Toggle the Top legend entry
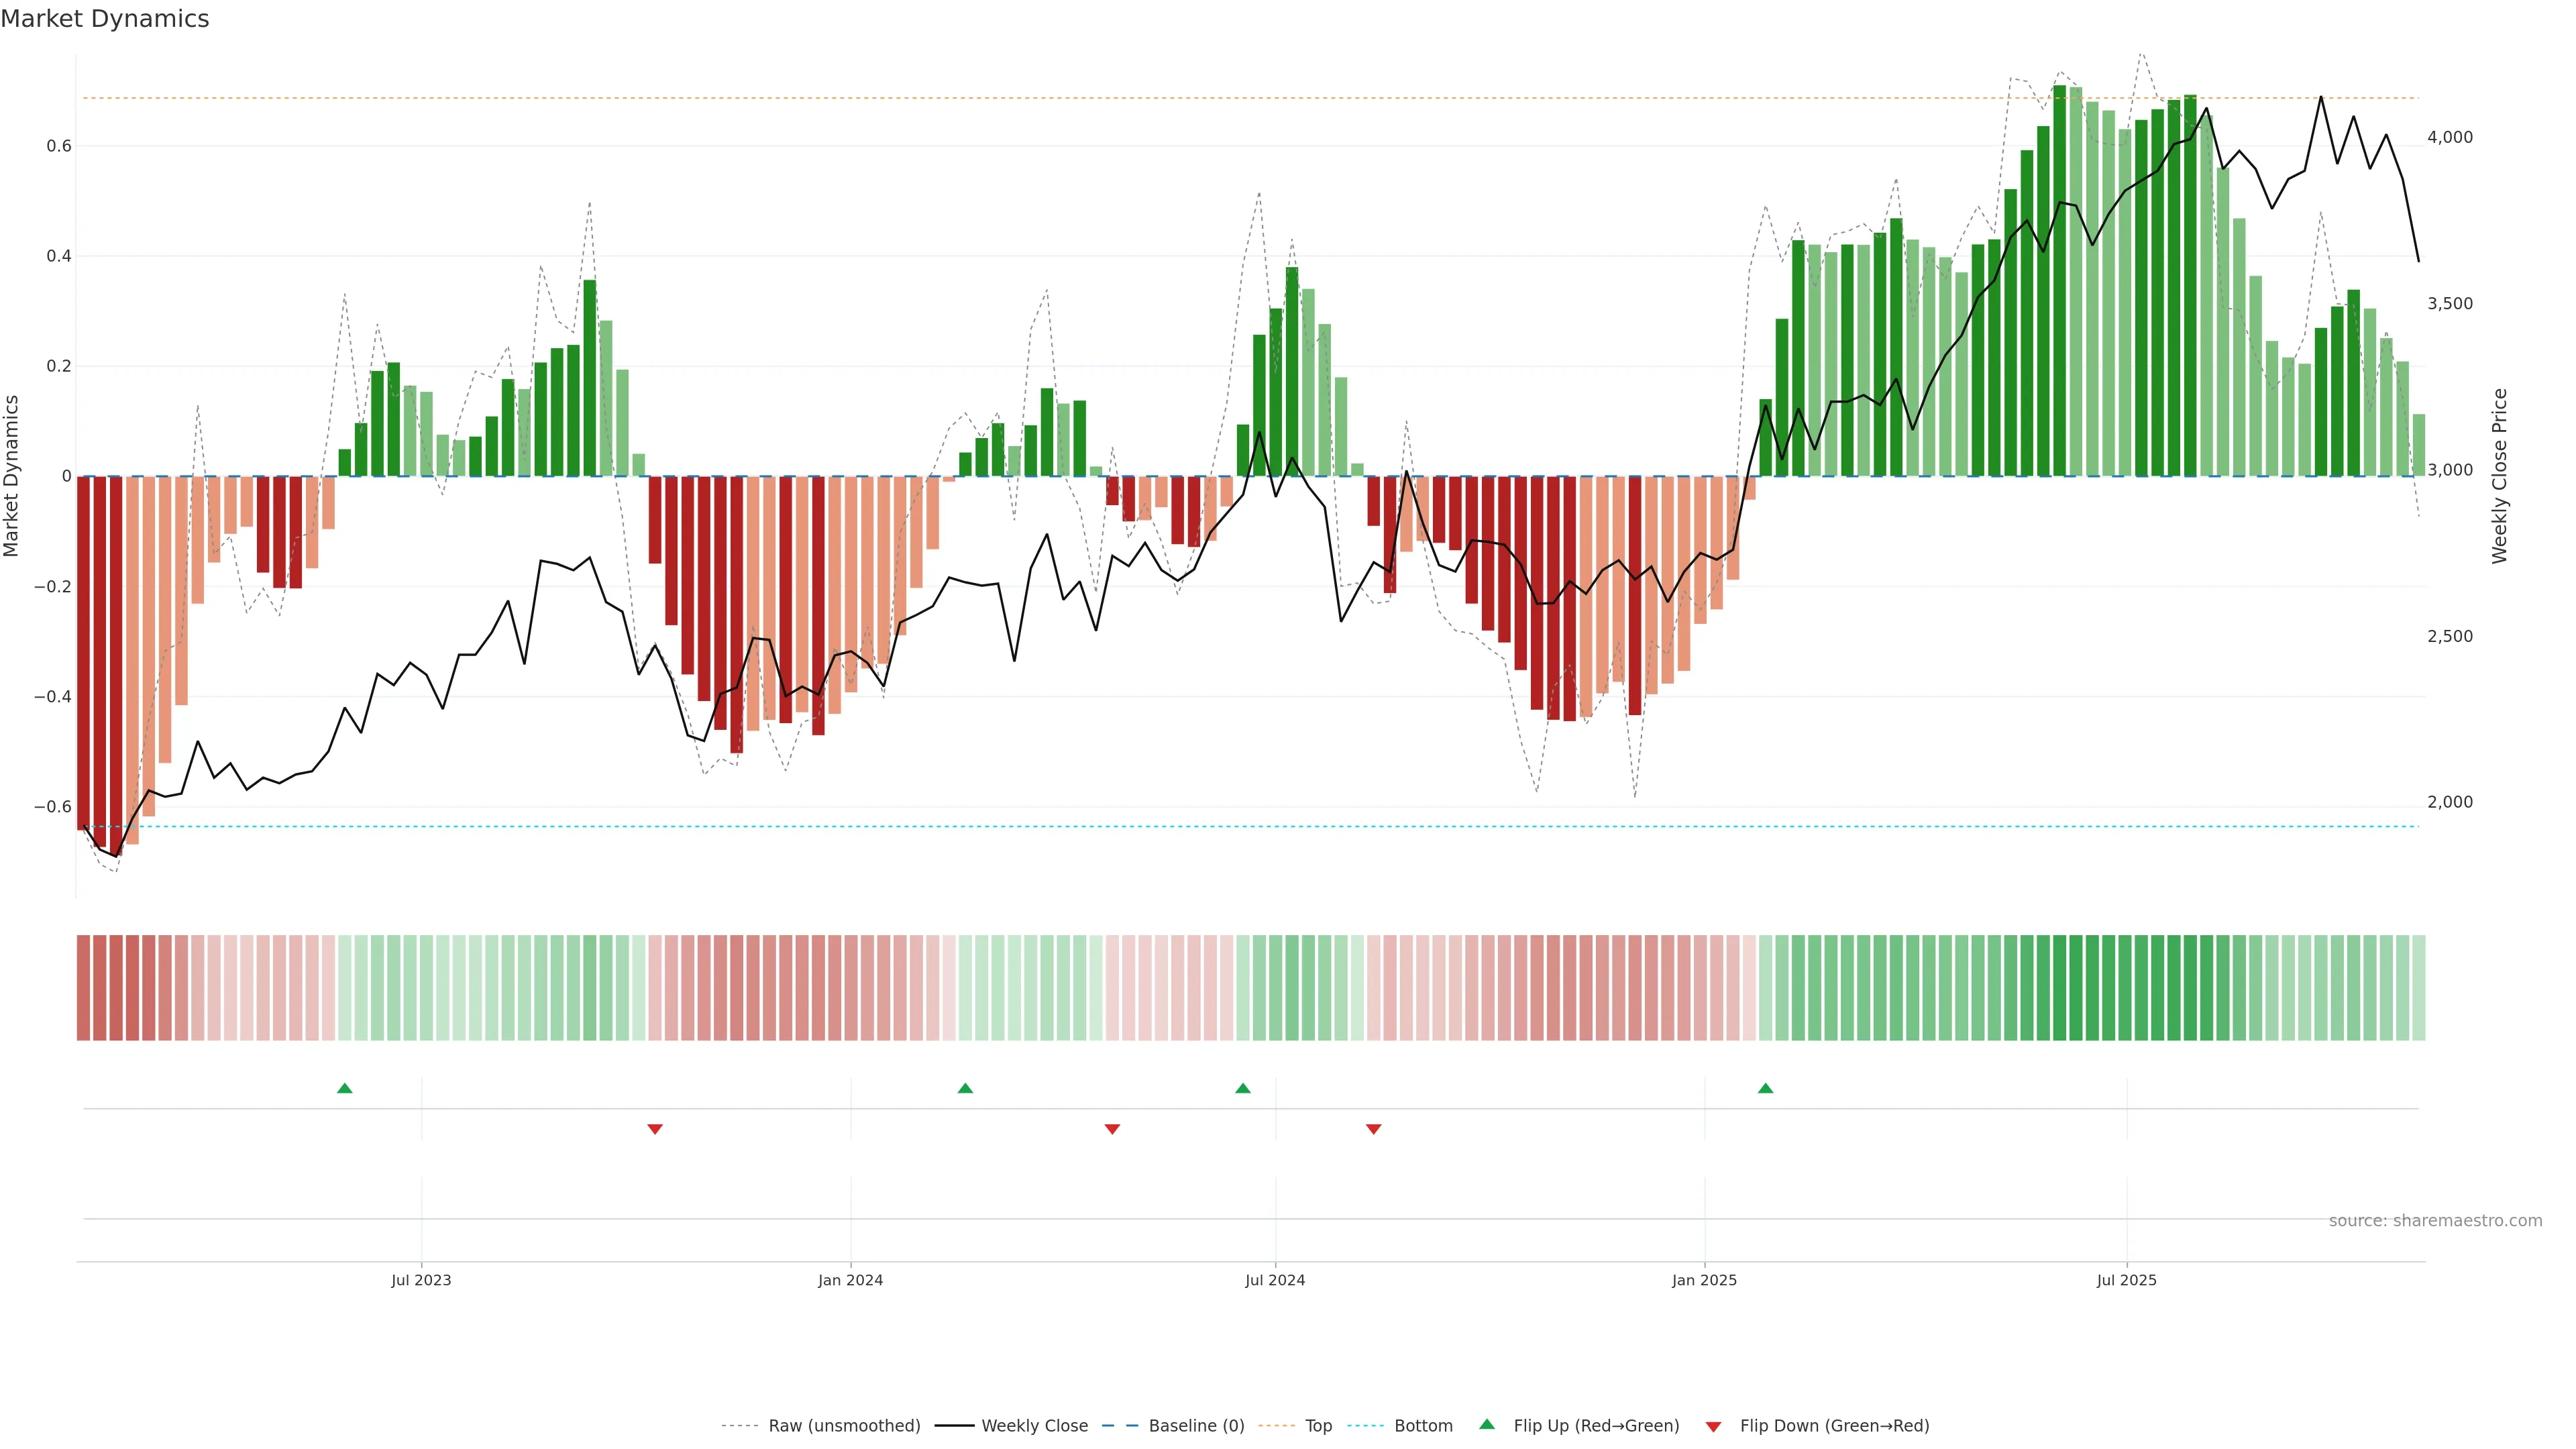Viewport: 2576px width, 1449px height. pos(1318,1426)
